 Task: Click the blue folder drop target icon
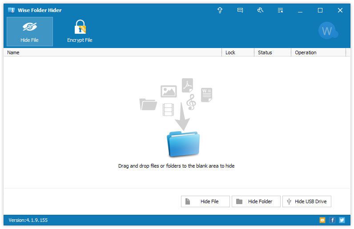point(183,144)
